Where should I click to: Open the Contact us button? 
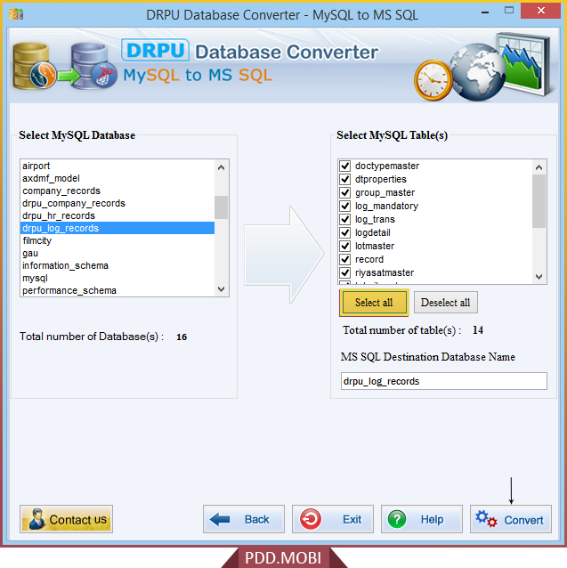[66, 519]
